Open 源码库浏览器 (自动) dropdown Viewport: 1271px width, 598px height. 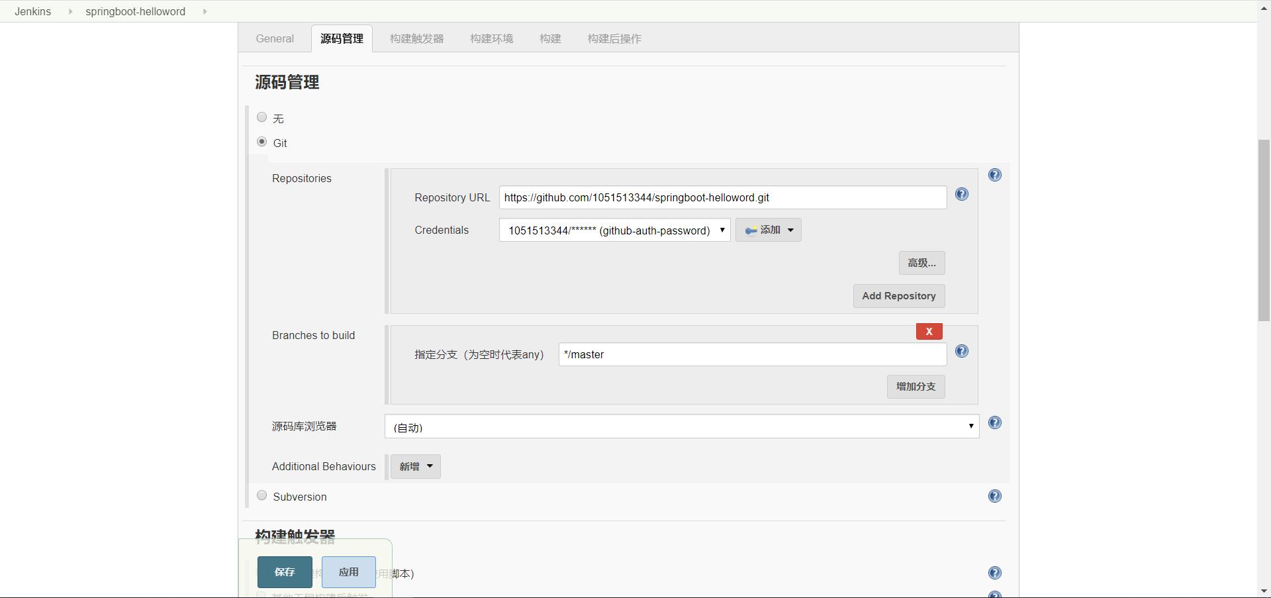[681, 426]
